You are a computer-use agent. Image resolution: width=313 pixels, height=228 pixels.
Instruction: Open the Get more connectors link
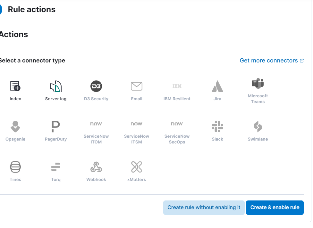click(272, 61)
